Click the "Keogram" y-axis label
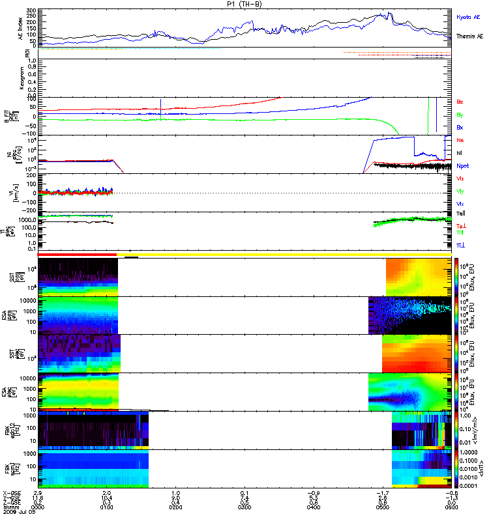Viewport: 489px width, 521px height. coord(22,78)
